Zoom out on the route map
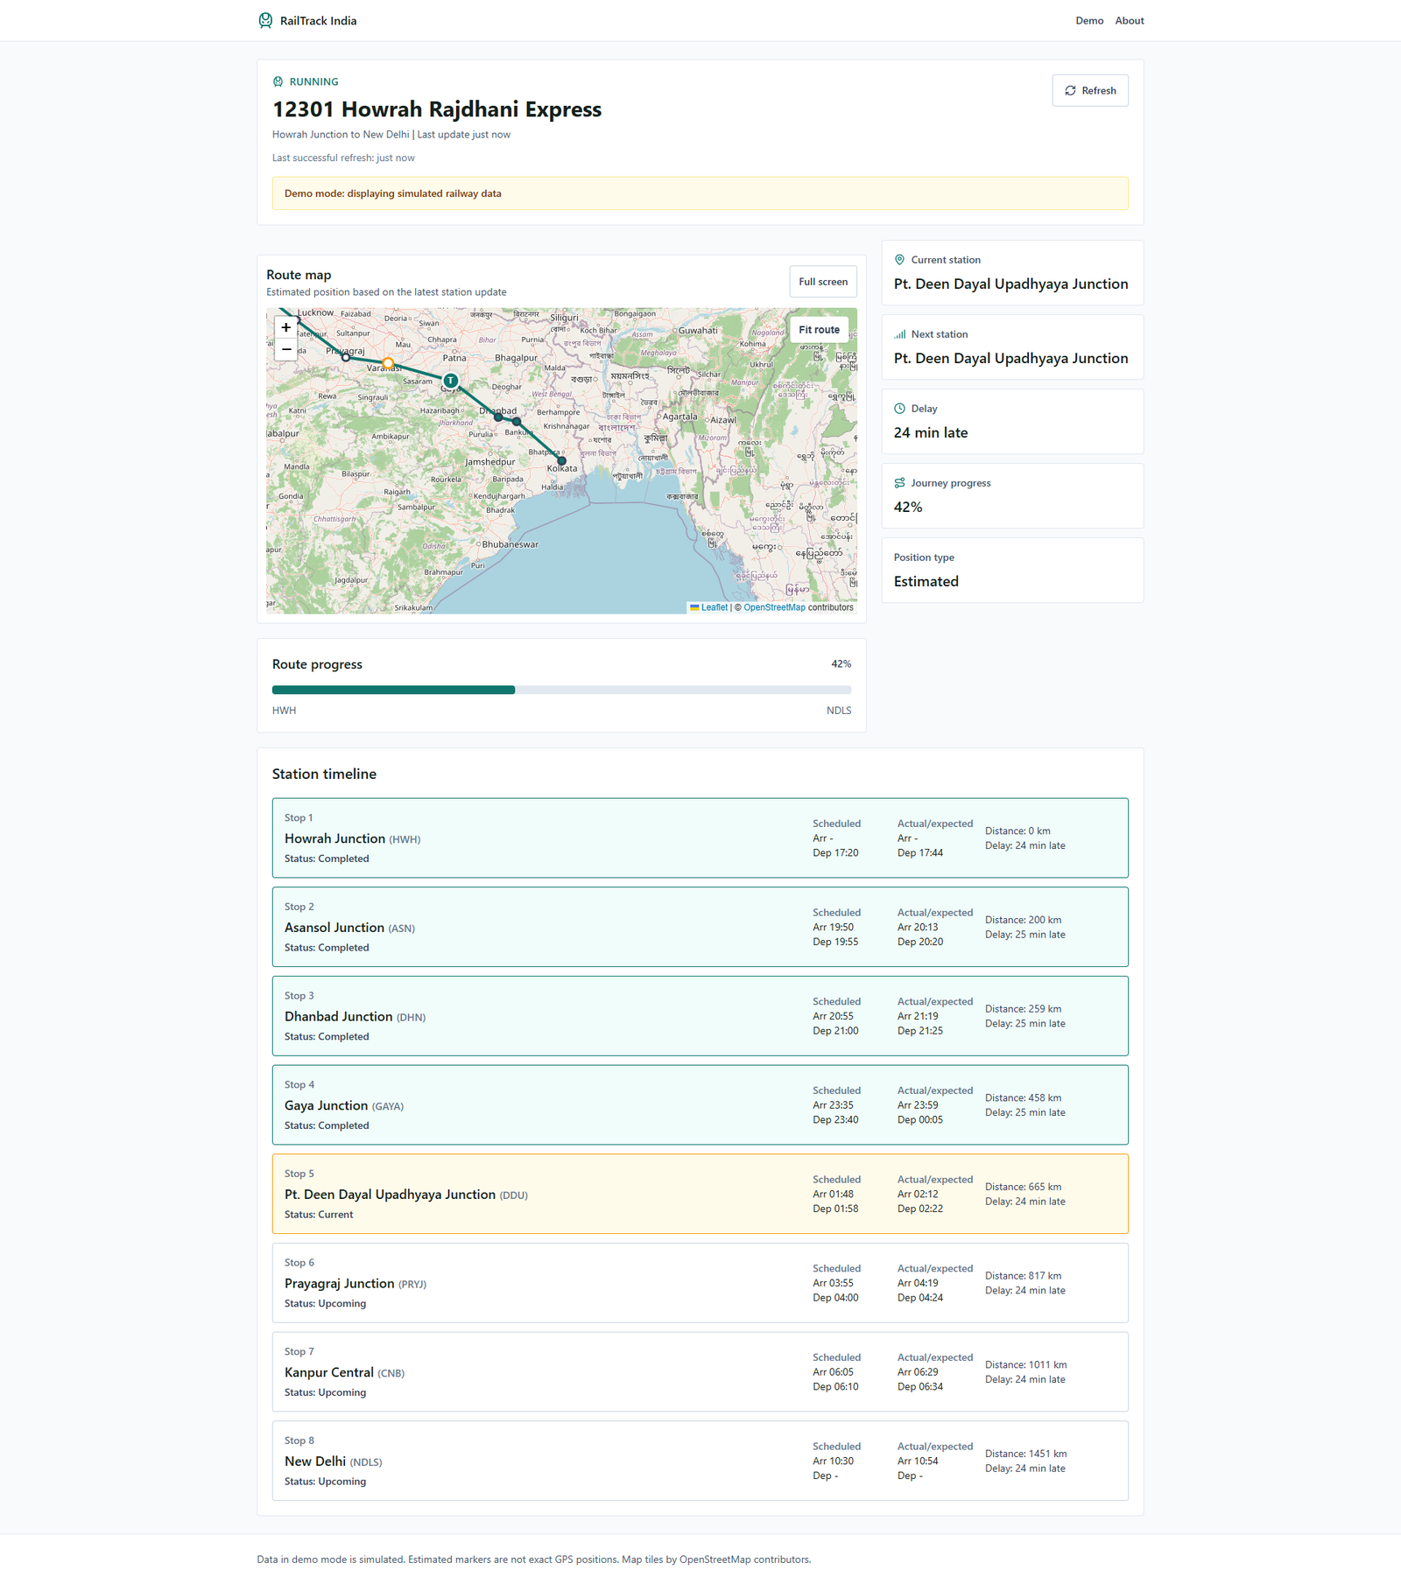Image resolution: width=1401 pixels, height=1584 pixels. (285, 350)
